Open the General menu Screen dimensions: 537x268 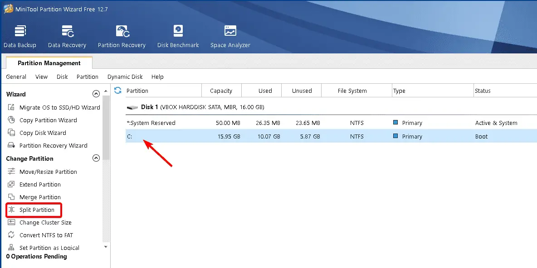point(16,77)
